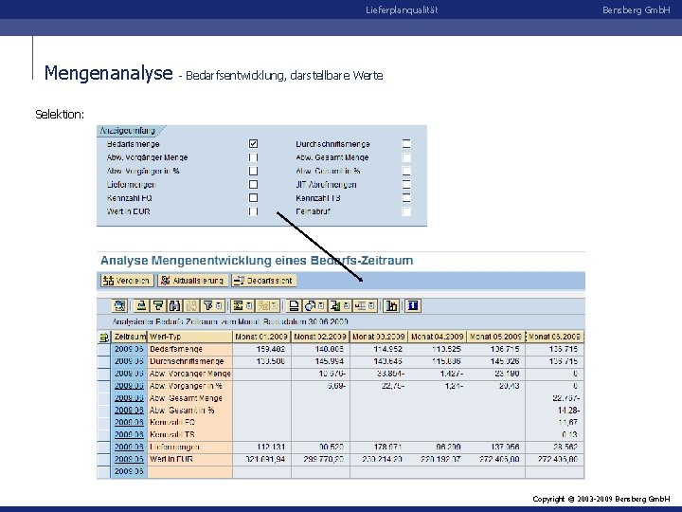
Task: Enable the Kennzahl TS checkbox
Action: [x=406, y=197]
